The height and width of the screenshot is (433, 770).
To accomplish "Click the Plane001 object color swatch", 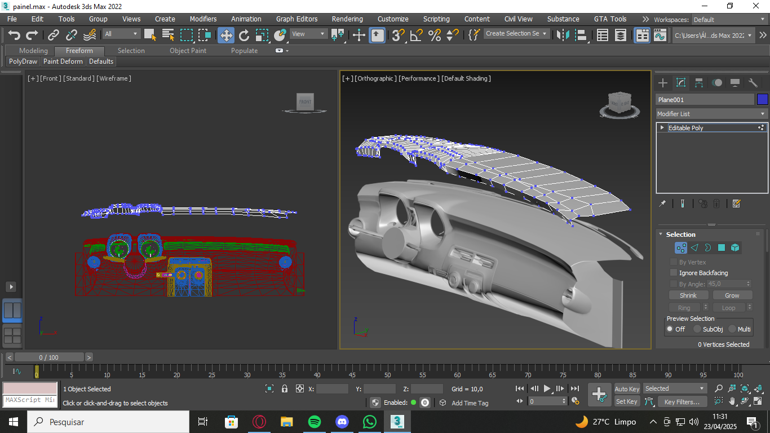I will click(762, 100).
